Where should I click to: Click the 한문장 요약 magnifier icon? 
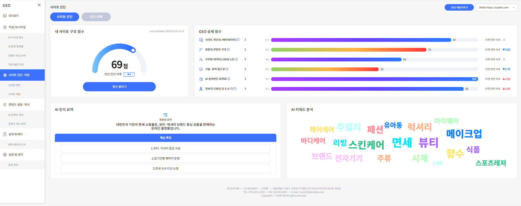click(165, 115)
